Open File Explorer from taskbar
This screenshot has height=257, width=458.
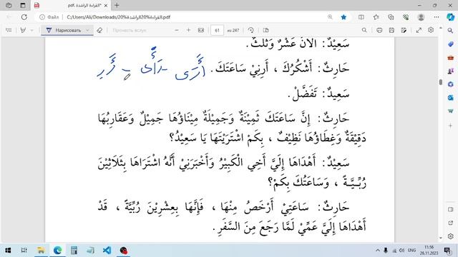(41, 251)
